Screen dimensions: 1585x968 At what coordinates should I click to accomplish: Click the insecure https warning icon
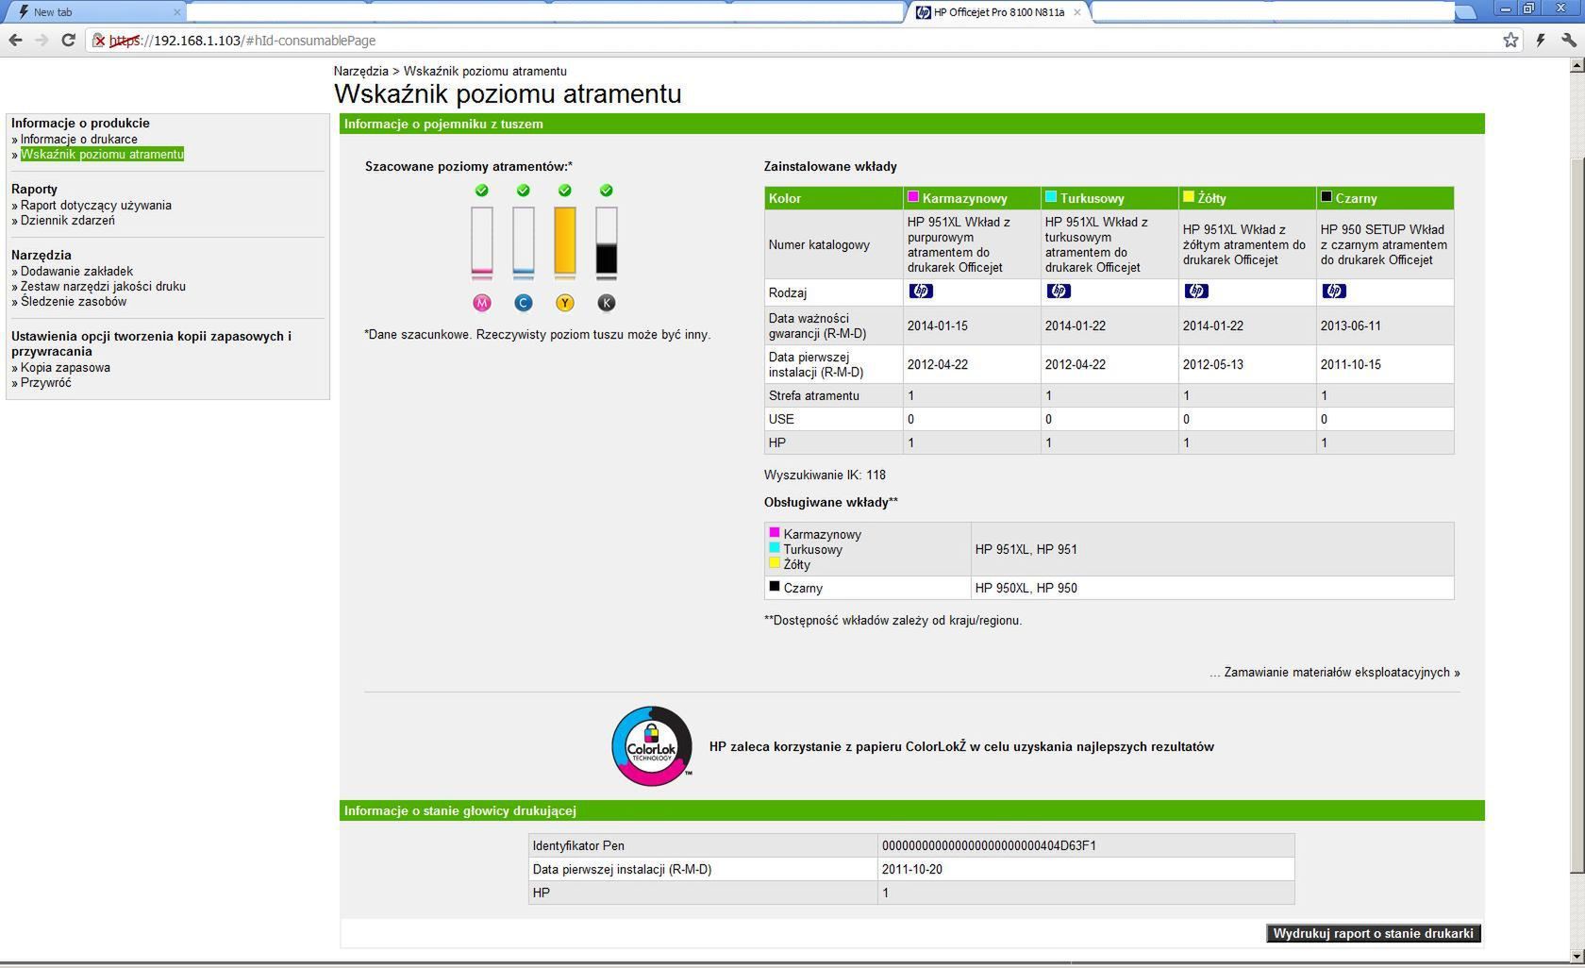click(98, 41)
